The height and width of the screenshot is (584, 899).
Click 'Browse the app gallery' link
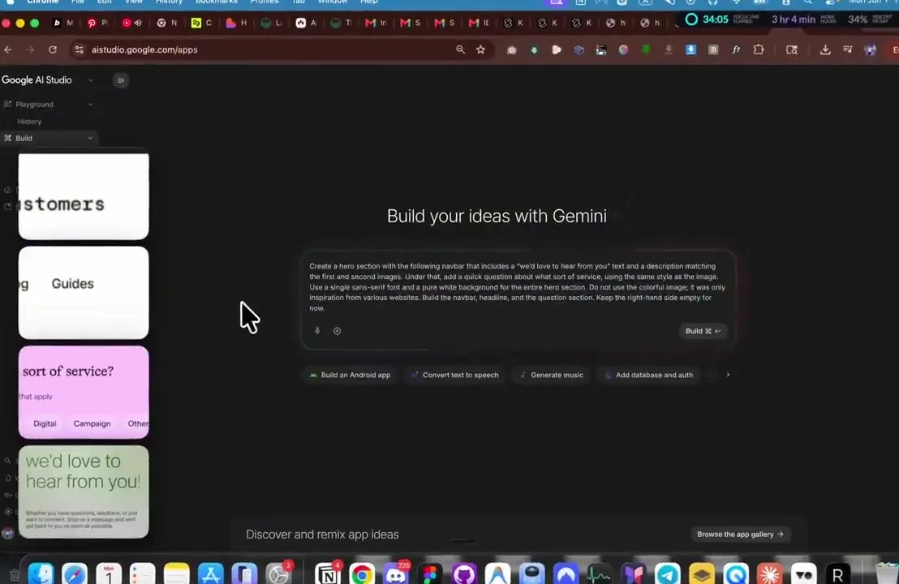pos(740,535)
